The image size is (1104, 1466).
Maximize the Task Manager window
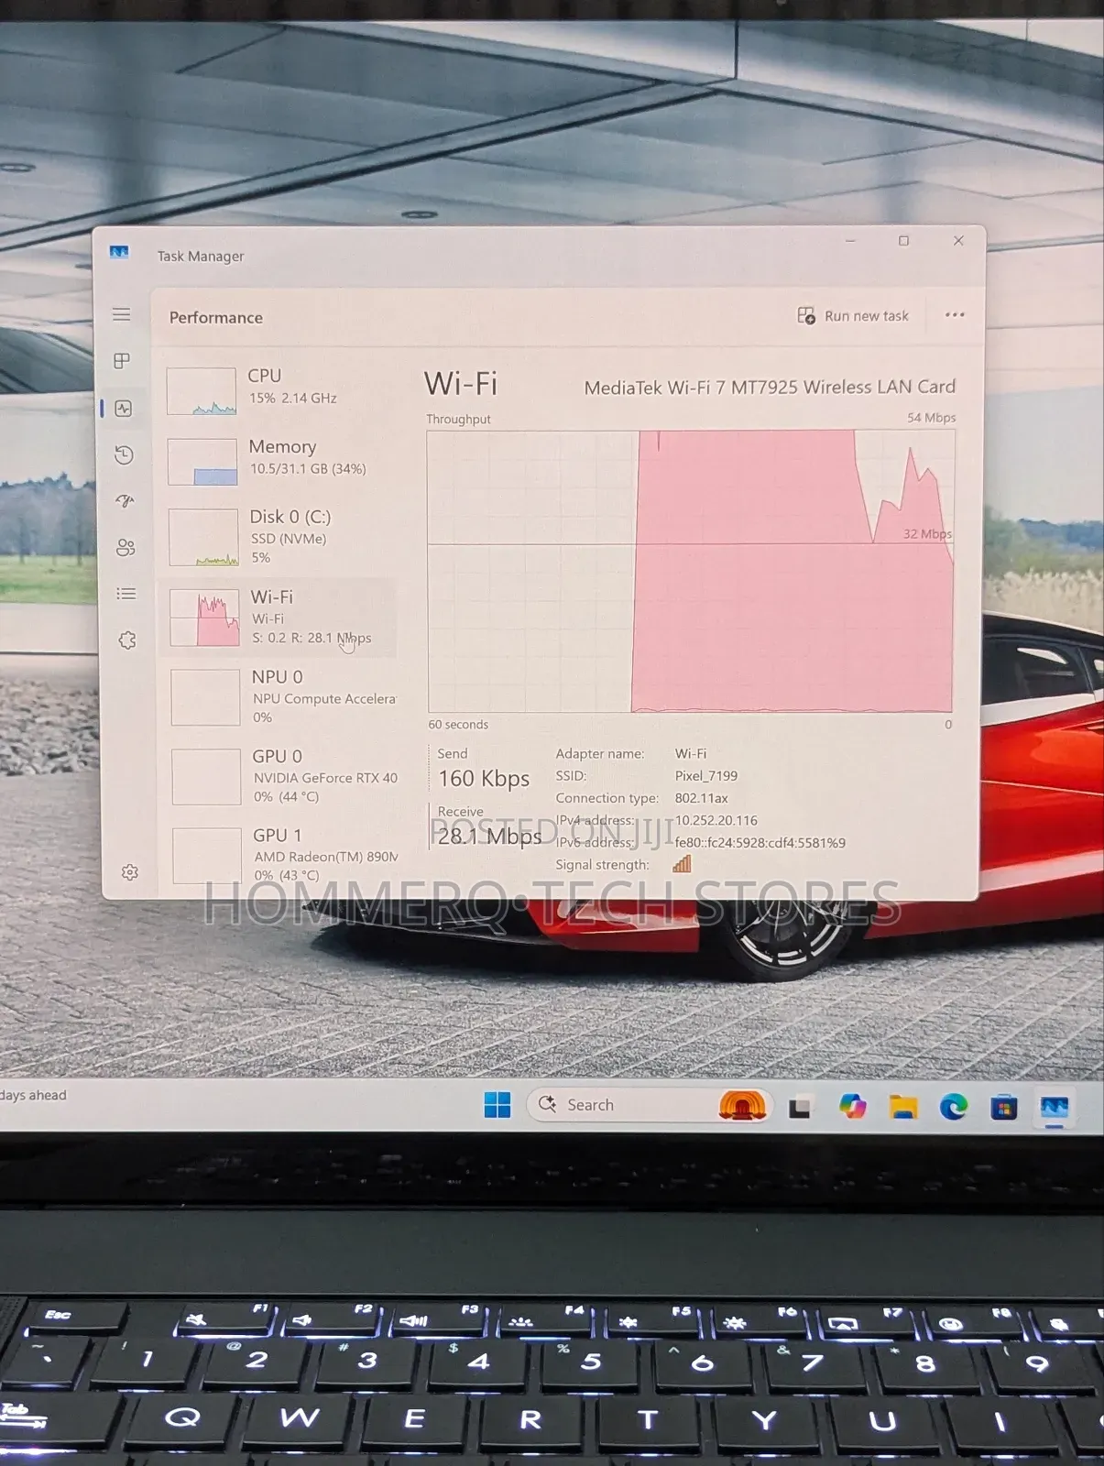coord(903,241)
